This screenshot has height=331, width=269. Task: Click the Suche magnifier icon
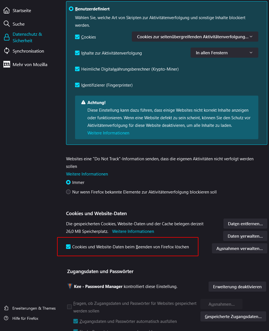[6, 24]
